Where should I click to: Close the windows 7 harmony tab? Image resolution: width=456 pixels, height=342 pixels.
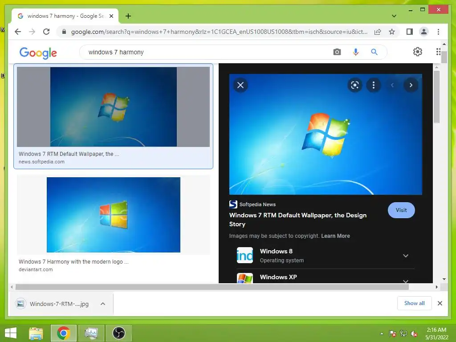pyautogui.click(x=111, y=16)
